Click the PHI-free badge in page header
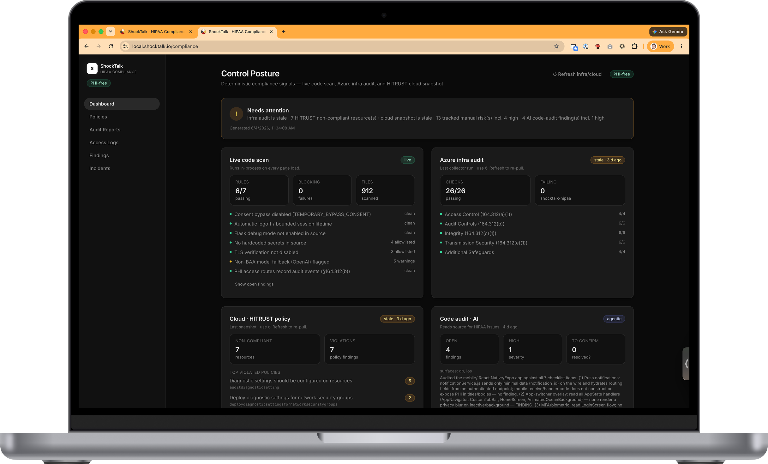The image size is (768, 464). click(x=621, y=74)
